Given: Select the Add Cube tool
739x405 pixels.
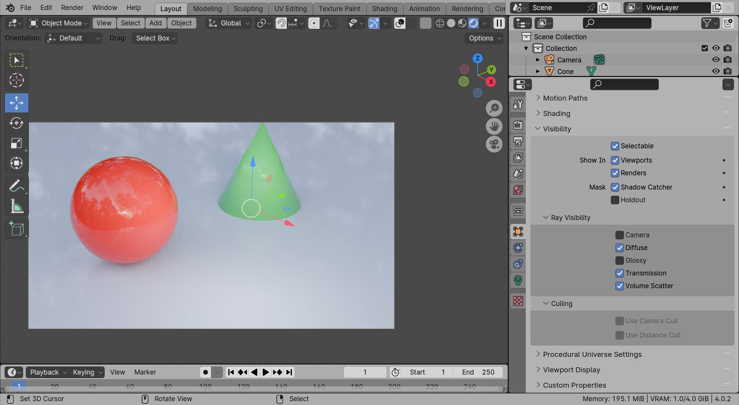Looking at the screenshot, I should pos(17,229).
